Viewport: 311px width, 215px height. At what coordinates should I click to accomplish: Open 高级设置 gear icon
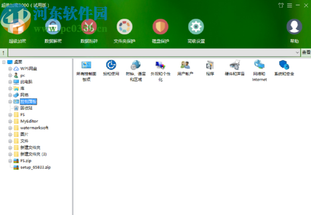pyautogui.click(x=196, y=27)
